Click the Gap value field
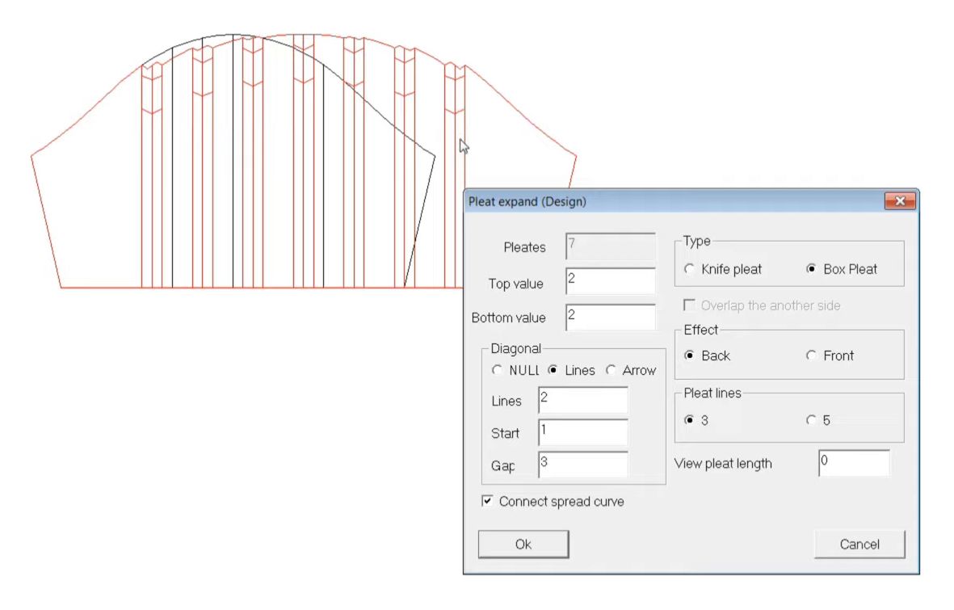The image size is (954, 610). (x=582, y=465)
